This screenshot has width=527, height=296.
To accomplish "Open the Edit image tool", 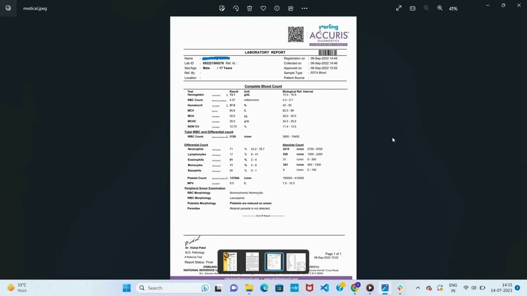I will 222,8.
